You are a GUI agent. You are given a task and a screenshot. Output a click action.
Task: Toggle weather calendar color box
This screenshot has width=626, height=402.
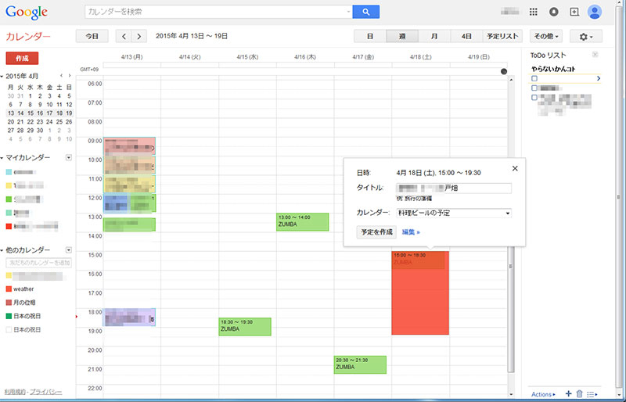[x=9, y=289]
